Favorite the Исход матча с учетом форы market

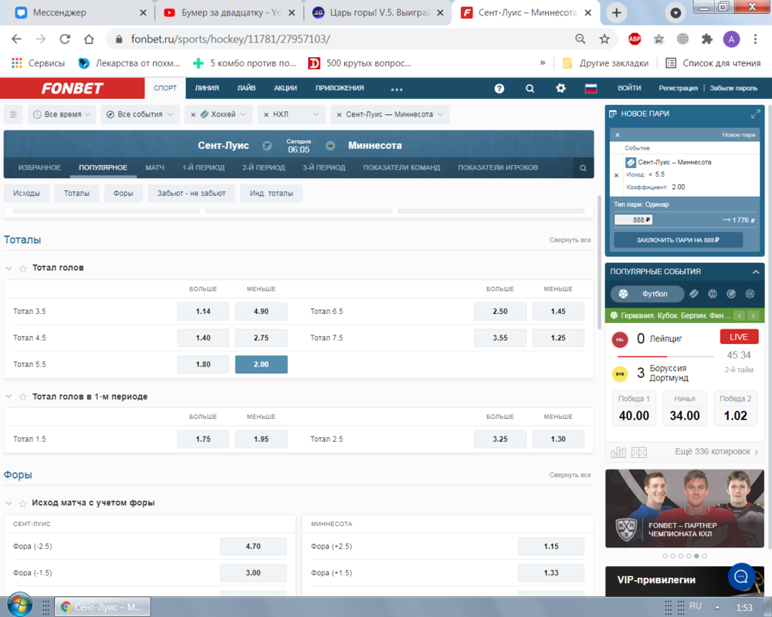22,503
